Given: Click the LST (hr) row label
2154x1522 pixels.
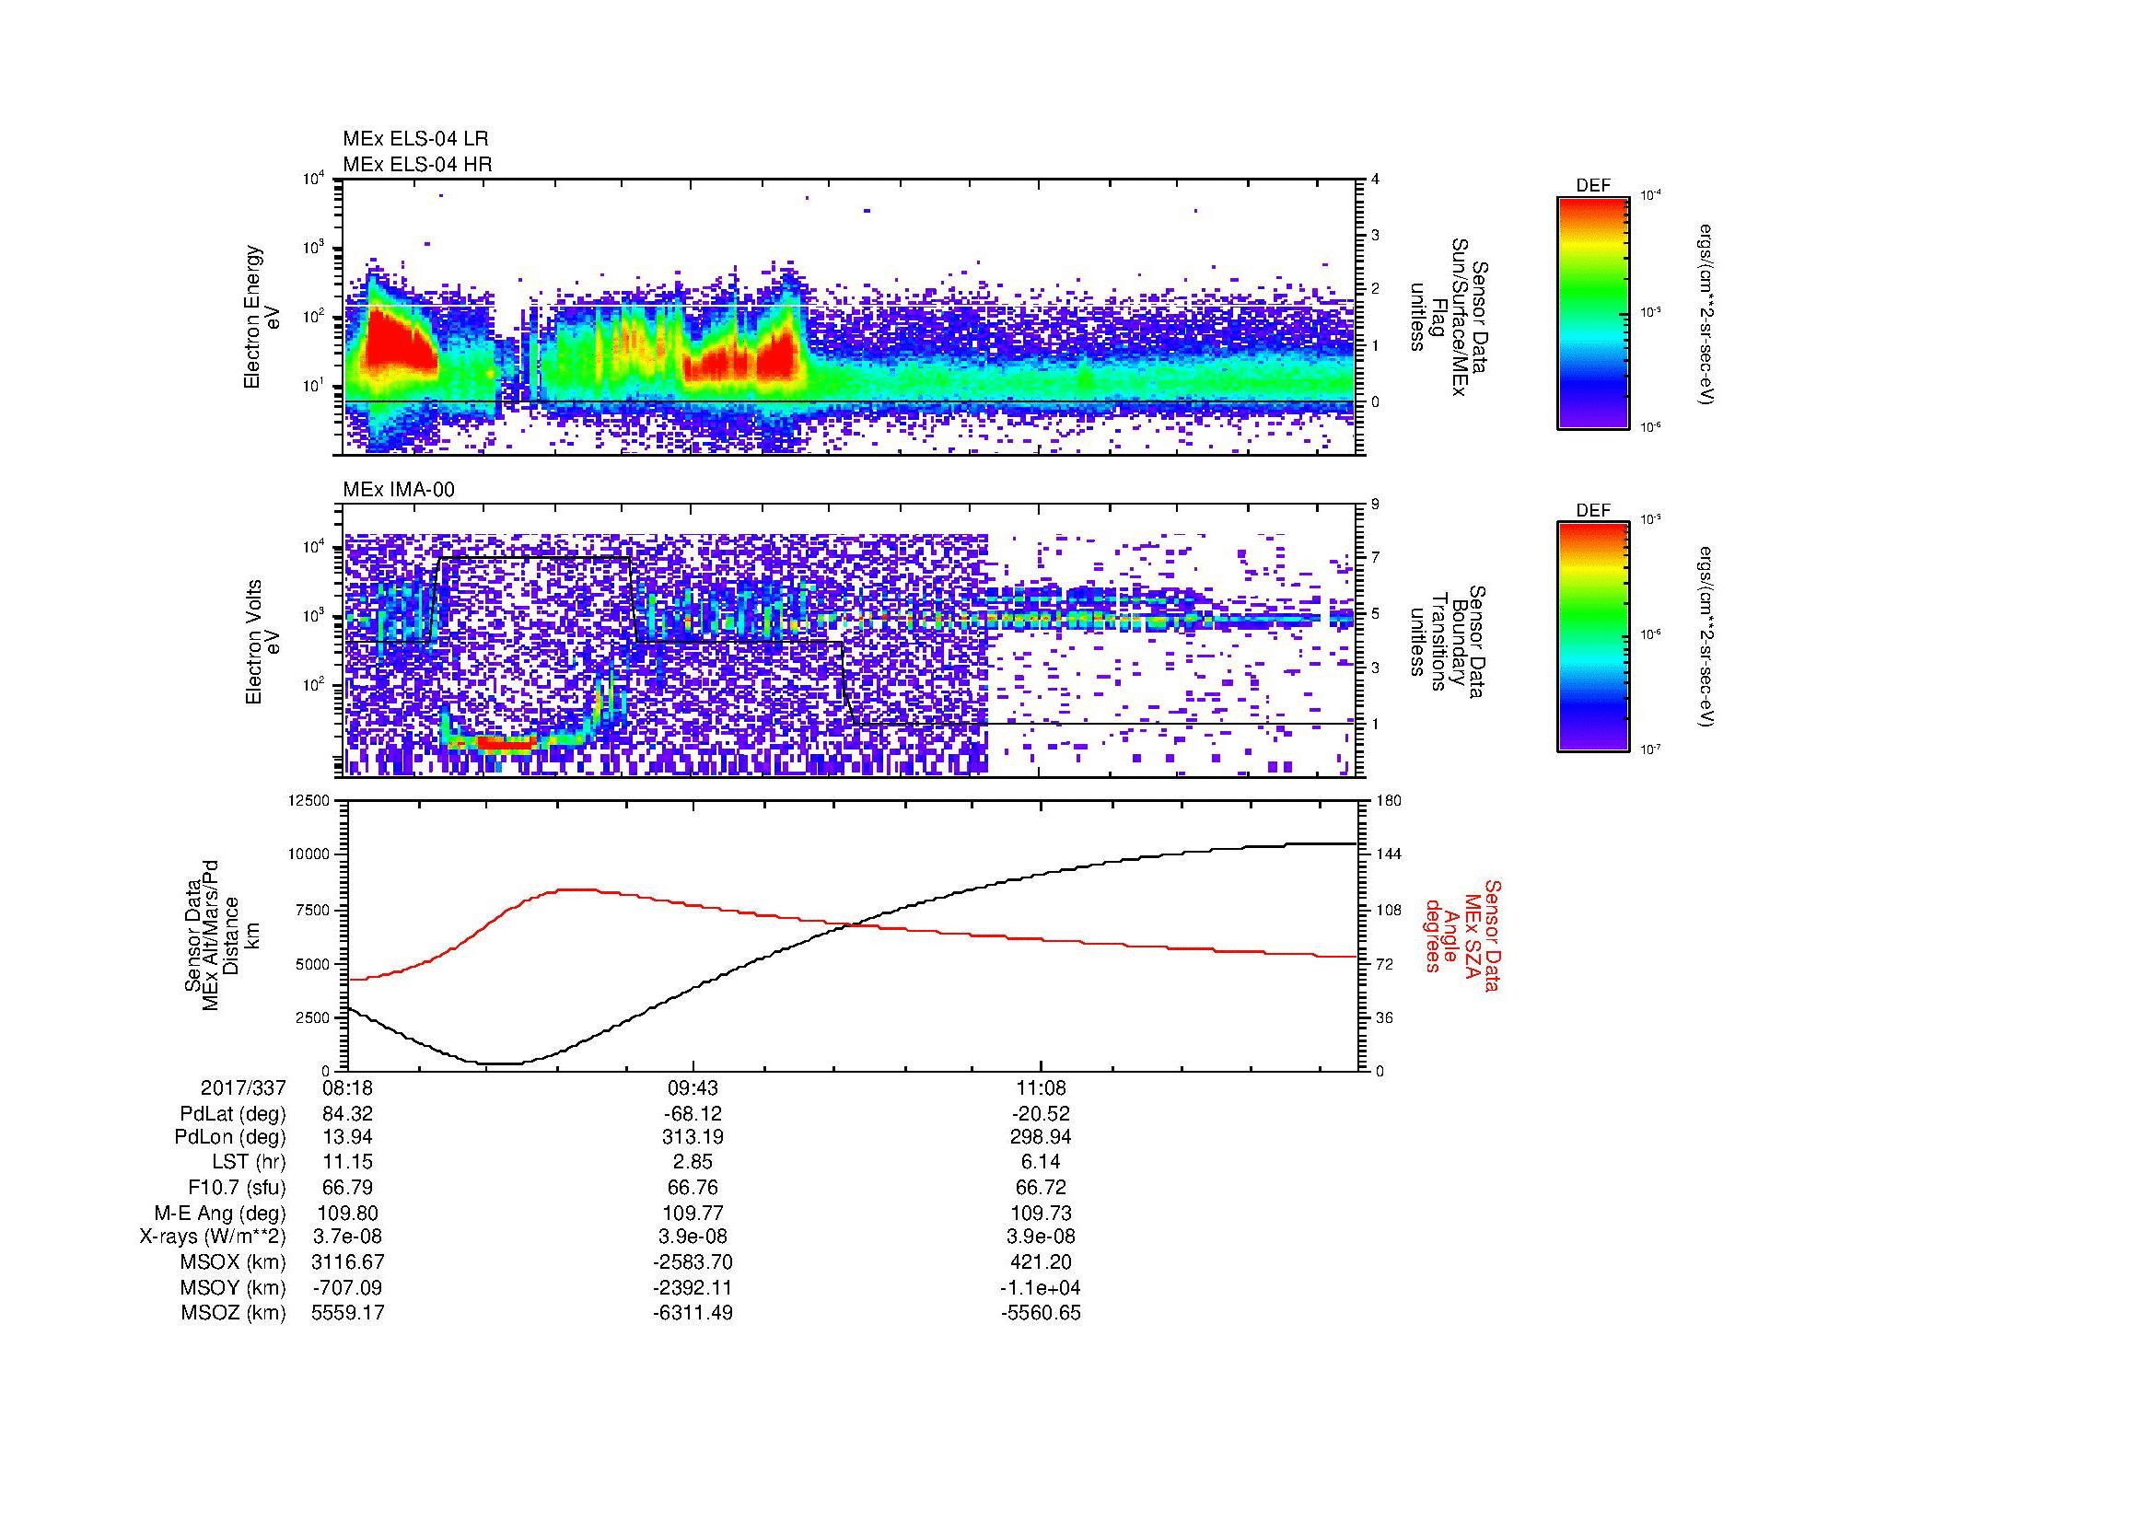Looking at the screenshot, I should pos(249,1163).
